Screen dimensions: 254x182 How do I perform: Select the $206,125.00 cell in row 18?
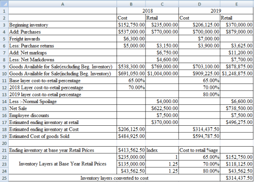(x=131, y=129)
